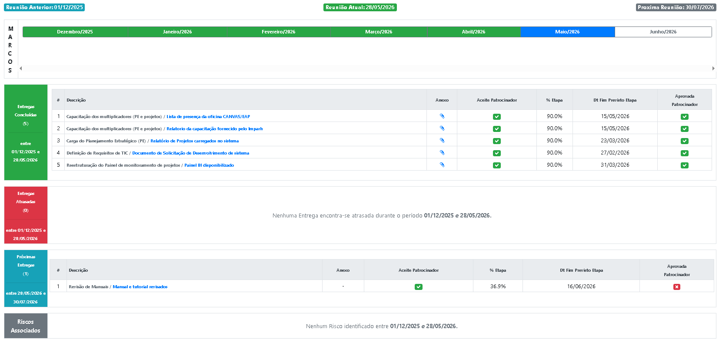The width and height of the screenshot is (719, 339).
Task: Click Proxima Reunião 30/07/2026 badge
Action: click(676, 7)
